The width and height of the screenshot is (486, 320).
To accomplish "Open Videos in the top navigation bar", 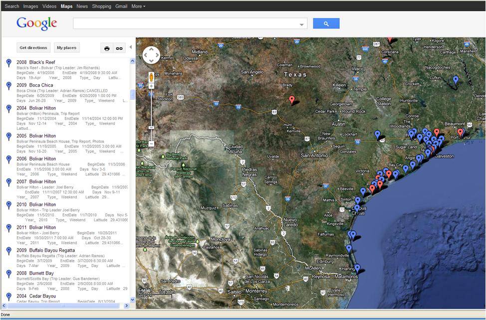I will [x=49, y=6].
